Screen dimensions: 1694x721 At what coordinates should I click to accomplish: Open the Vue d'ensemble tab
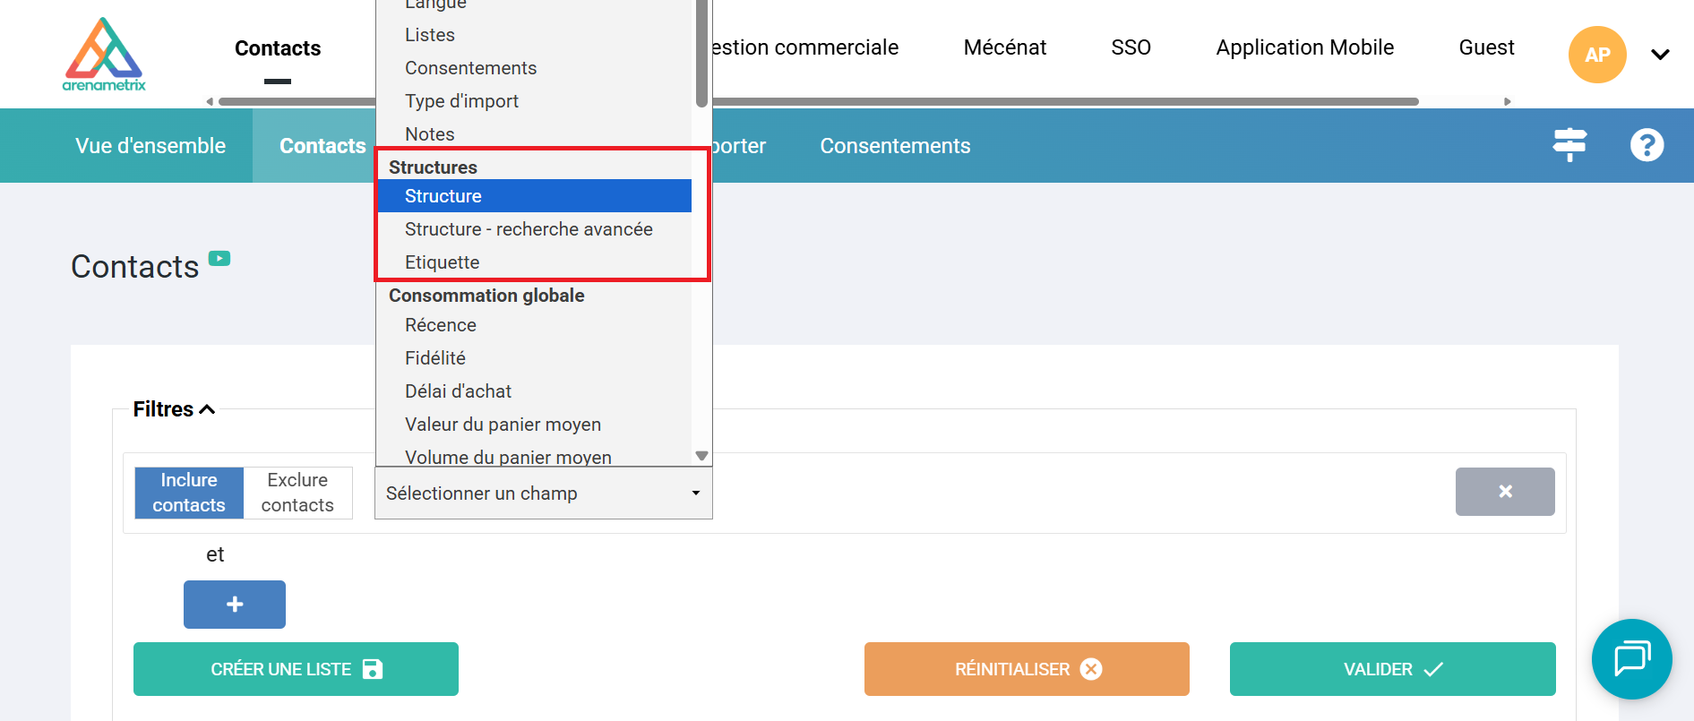(150, 146)
